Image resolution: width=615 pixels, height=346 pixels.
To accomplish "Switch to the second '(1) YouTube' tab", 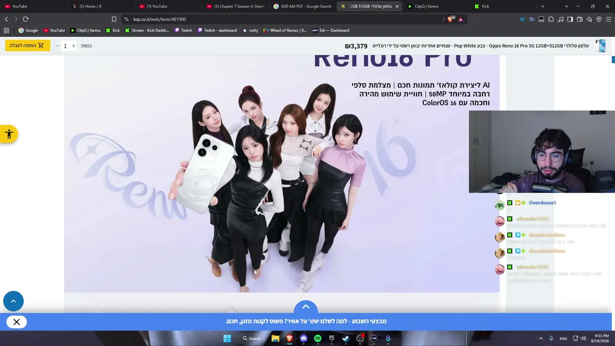I will click(x=169, y=6).
